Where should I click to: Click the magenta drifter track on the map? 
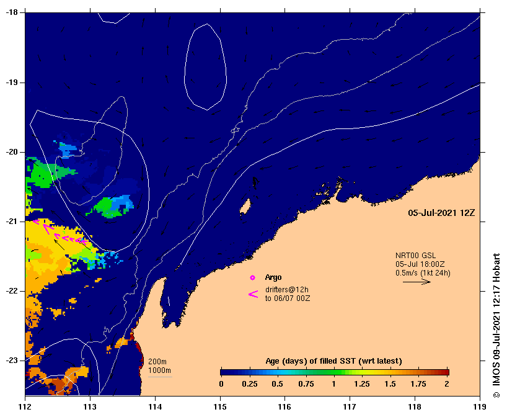61,231
